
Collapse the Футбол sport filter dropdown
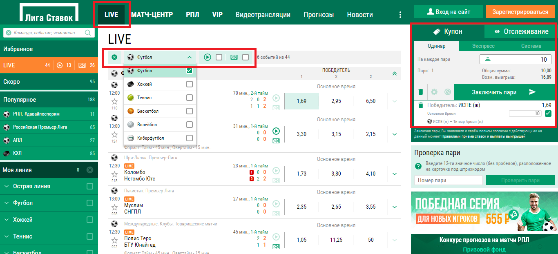189,57
